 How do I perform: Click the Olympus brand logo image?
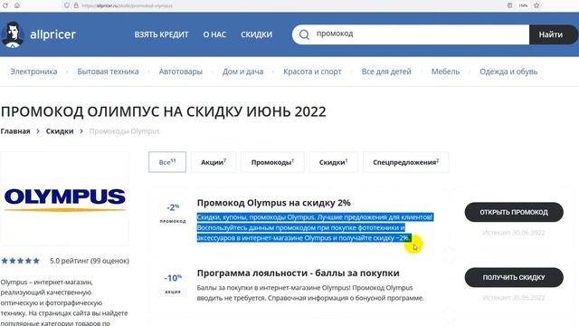coord(65,199)
